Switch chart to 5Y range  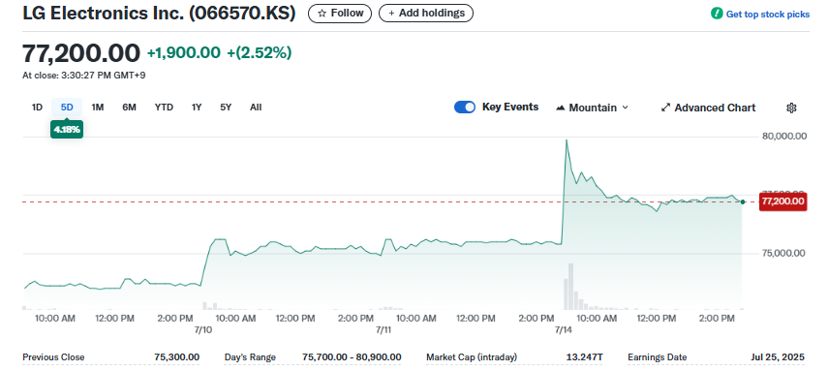(226, 108)
